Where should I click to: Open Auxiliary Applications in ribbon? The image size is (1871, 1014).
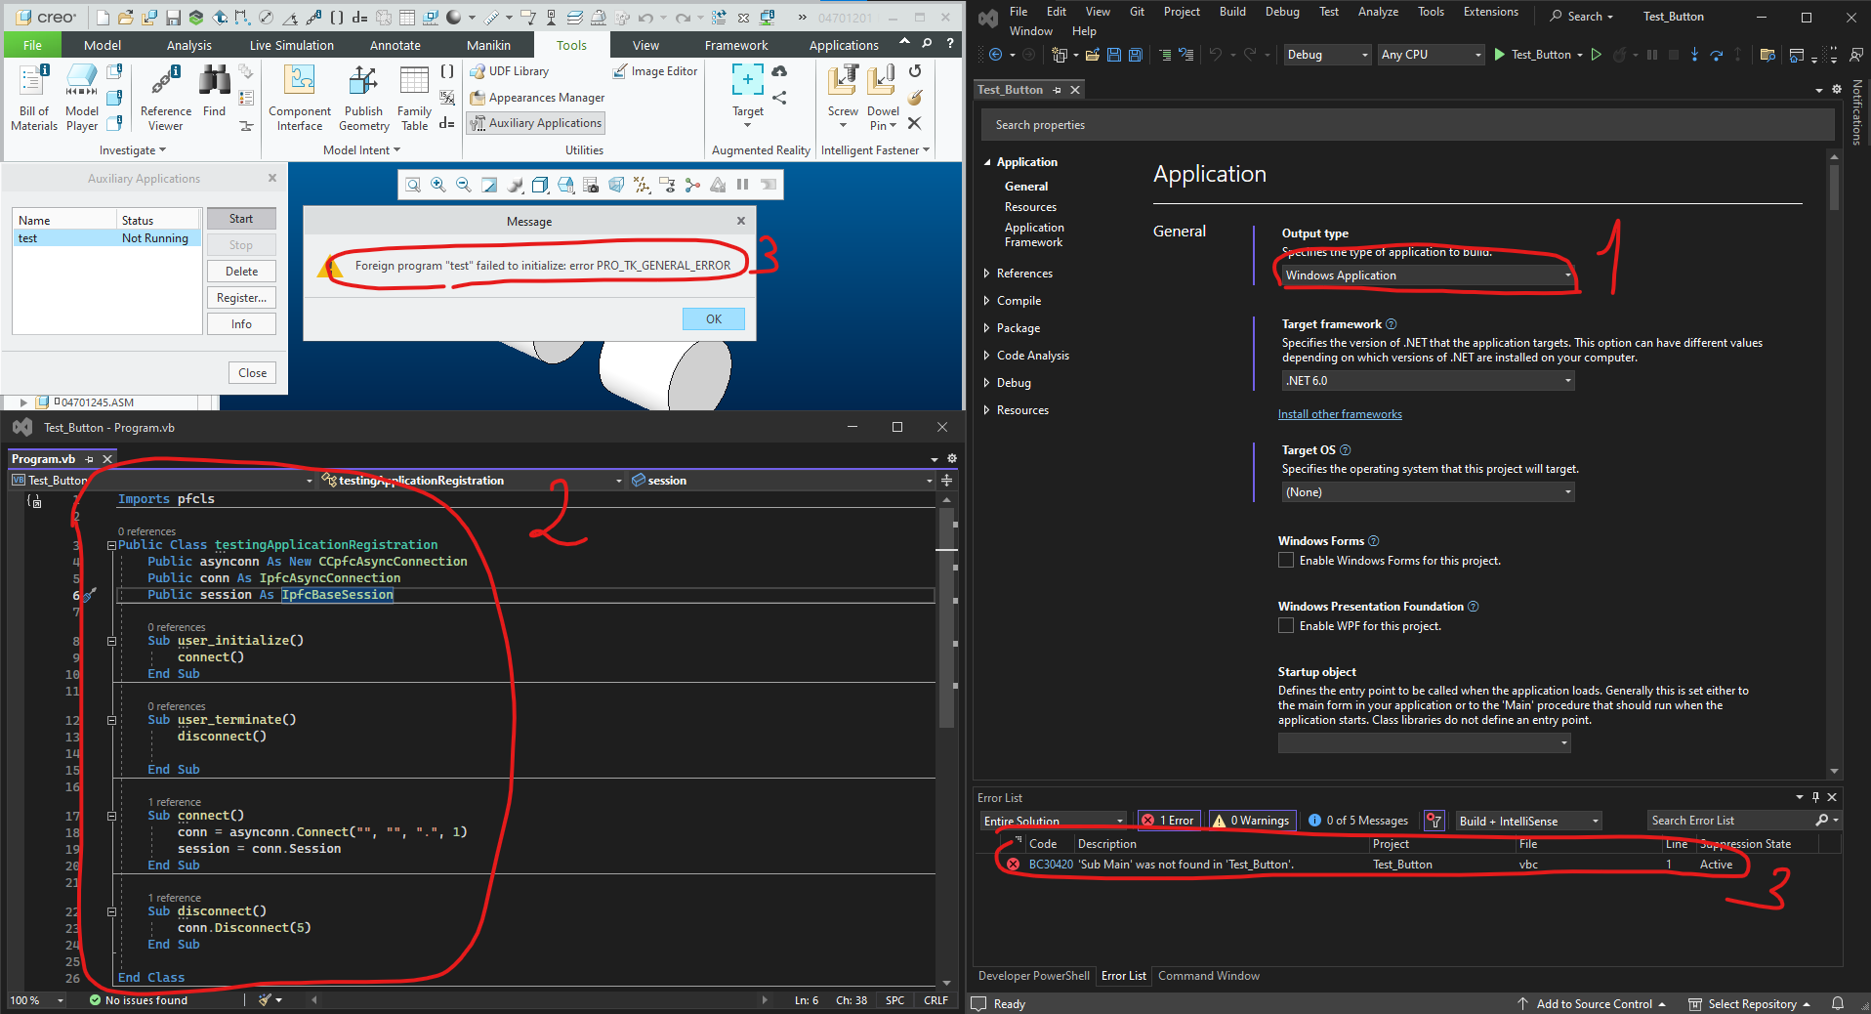535,123
